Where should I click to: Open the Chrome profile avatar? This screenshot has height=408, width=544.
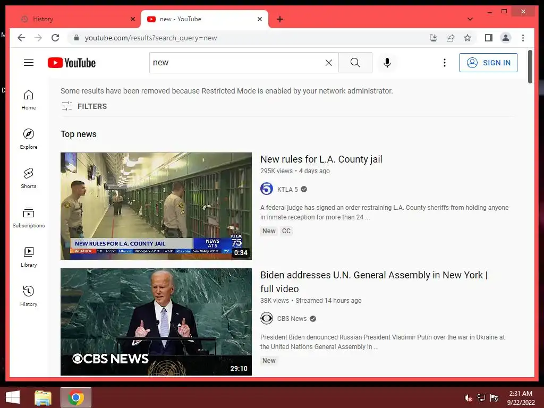coord(506,38)
